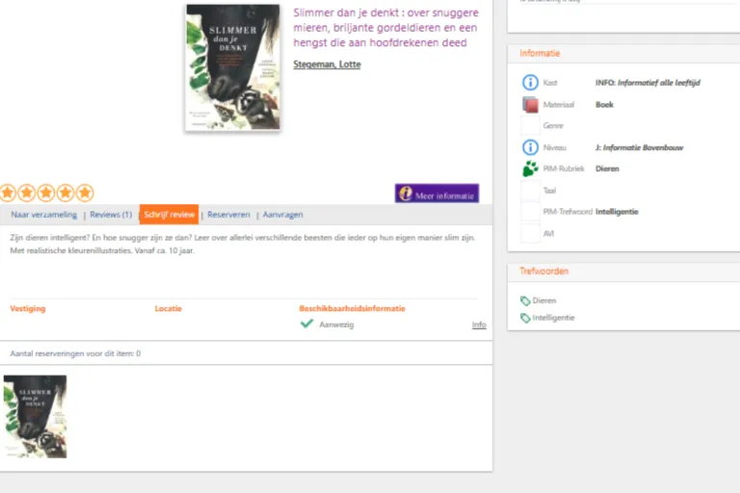Click the Kast info circle icon
This screenshot has height=493, width=740.
click(530, 82)
